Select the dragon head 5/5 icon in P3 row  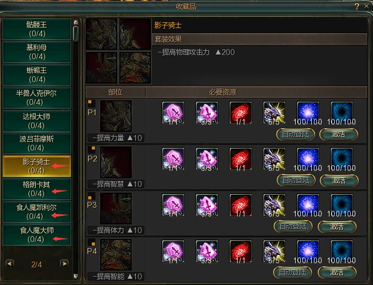tap(274, 205)
